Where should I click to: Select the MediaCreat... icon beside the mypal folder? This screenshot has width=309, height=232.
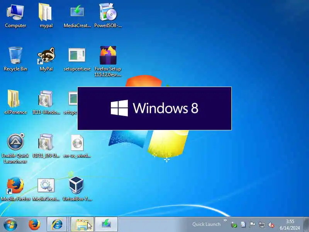point(77,16)
